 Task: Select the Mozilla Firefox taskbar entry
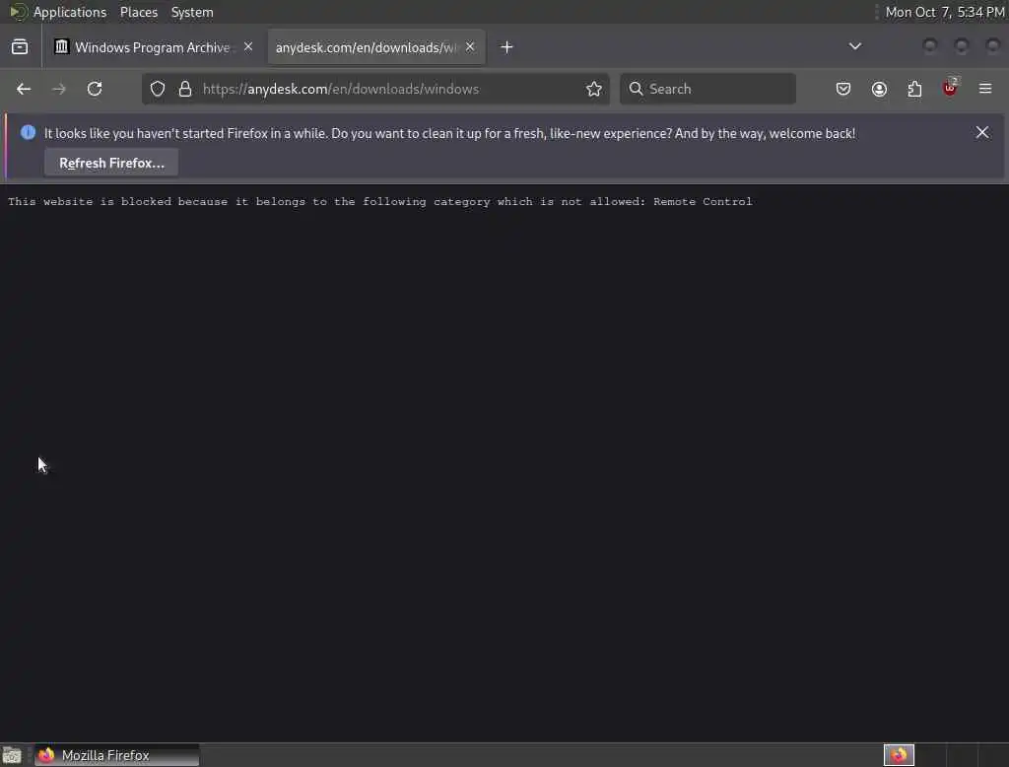point(116,755)
